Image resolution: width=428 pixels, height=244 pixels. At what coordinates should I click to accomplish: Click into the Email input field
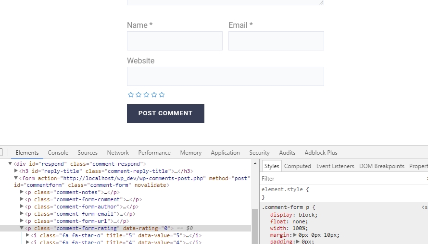[x=276, y=41]
